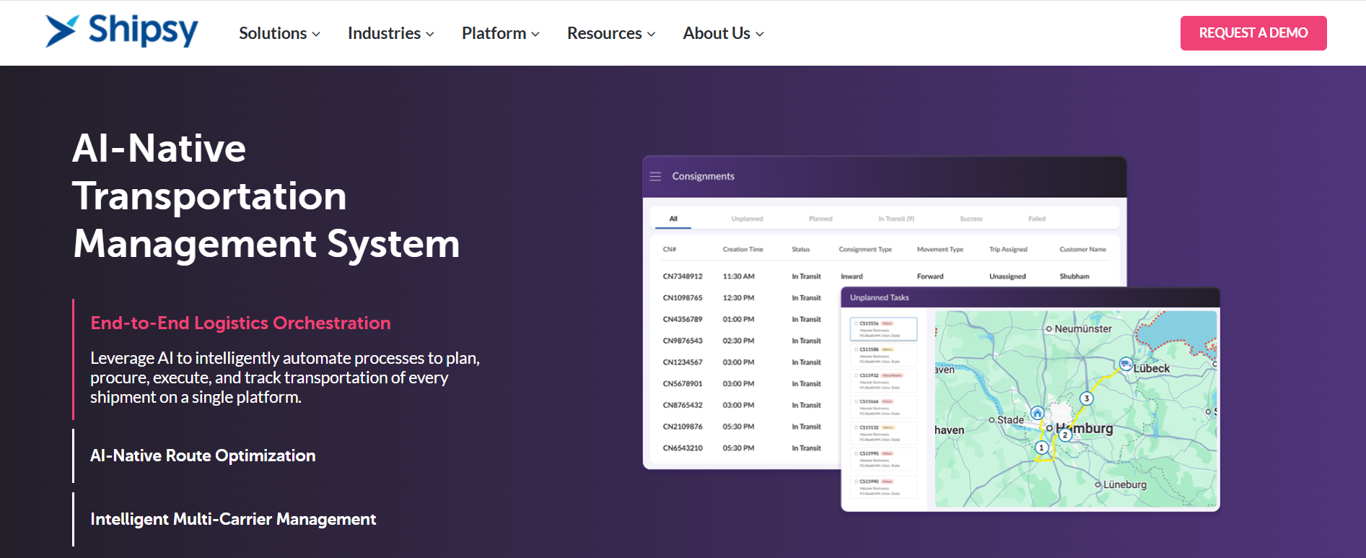Click the Stade label on the map
This screenshot has height=558, width=1366.
coord(1010,419)
